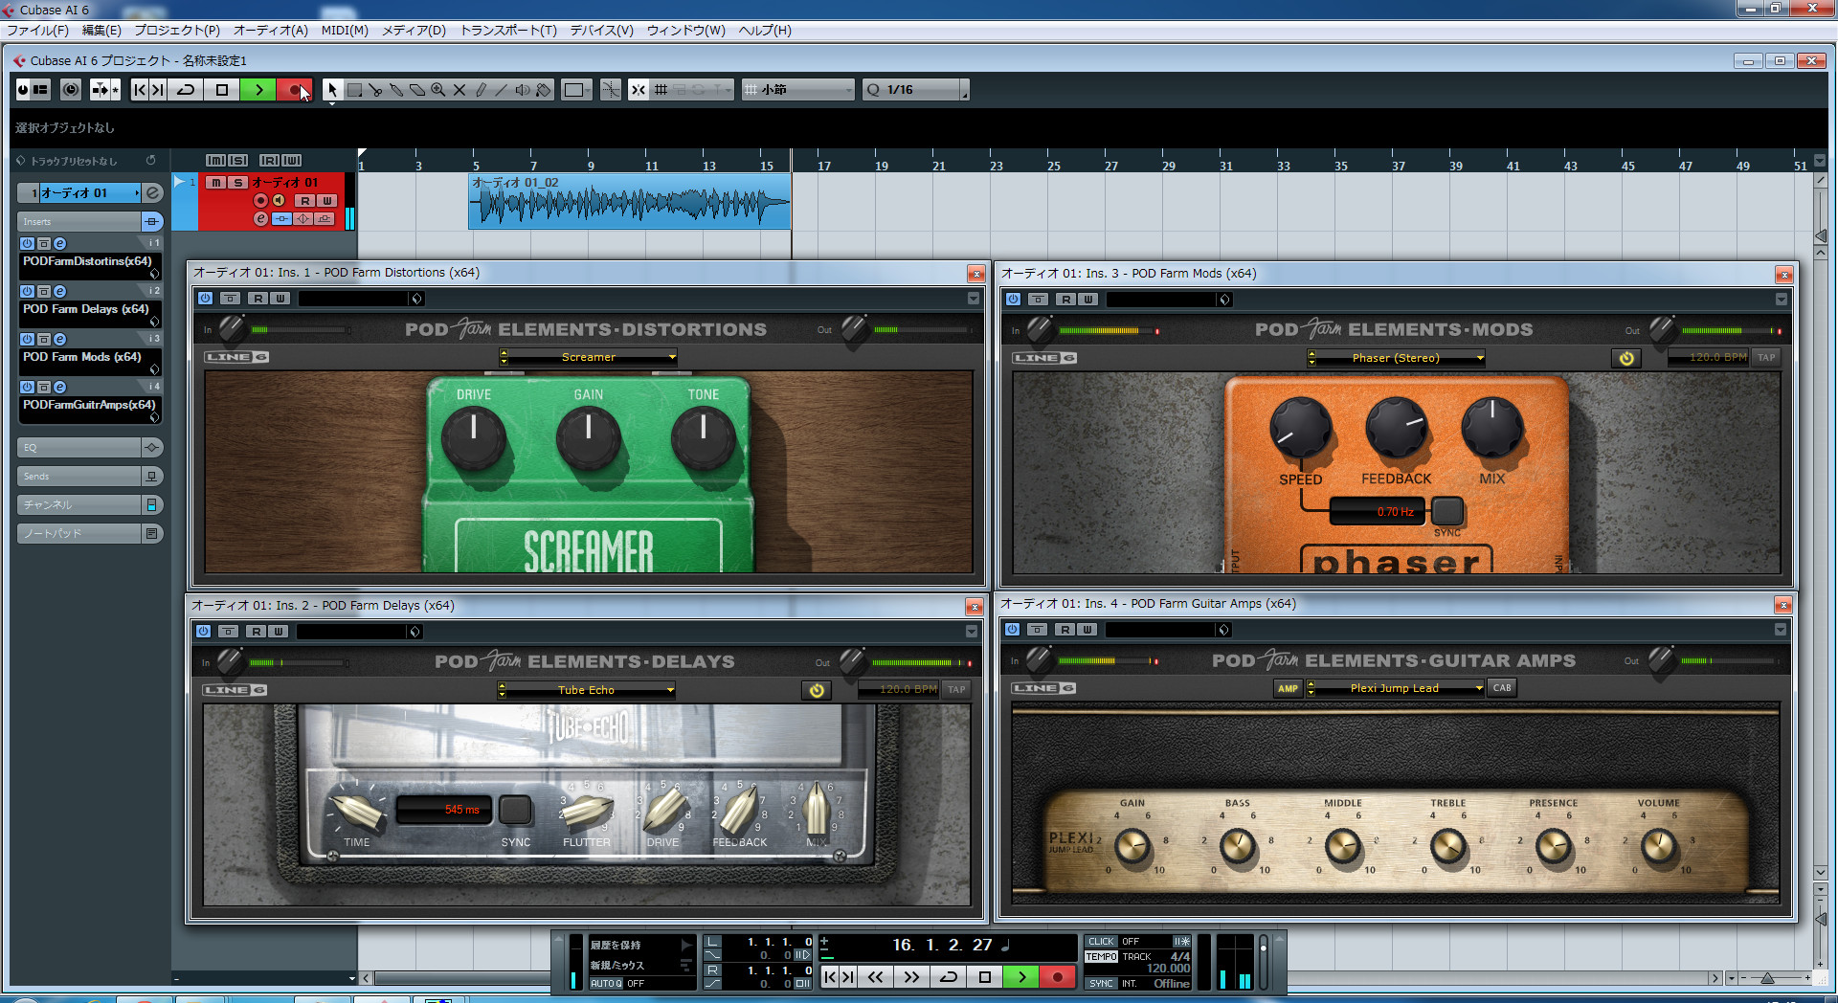
Task: Select the Glue tool
Action: point(396,90)
